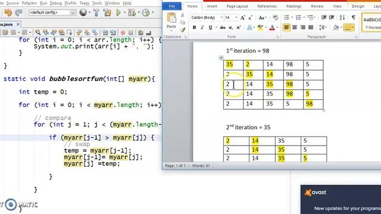
Task: Click Shrink Font icon
Action: (250, 17)
